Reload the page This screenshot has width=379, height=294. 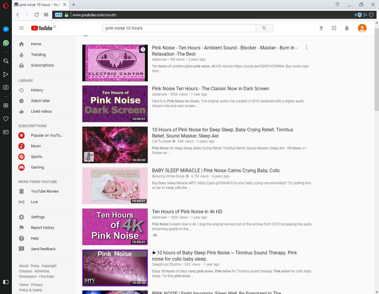(36, 15)
